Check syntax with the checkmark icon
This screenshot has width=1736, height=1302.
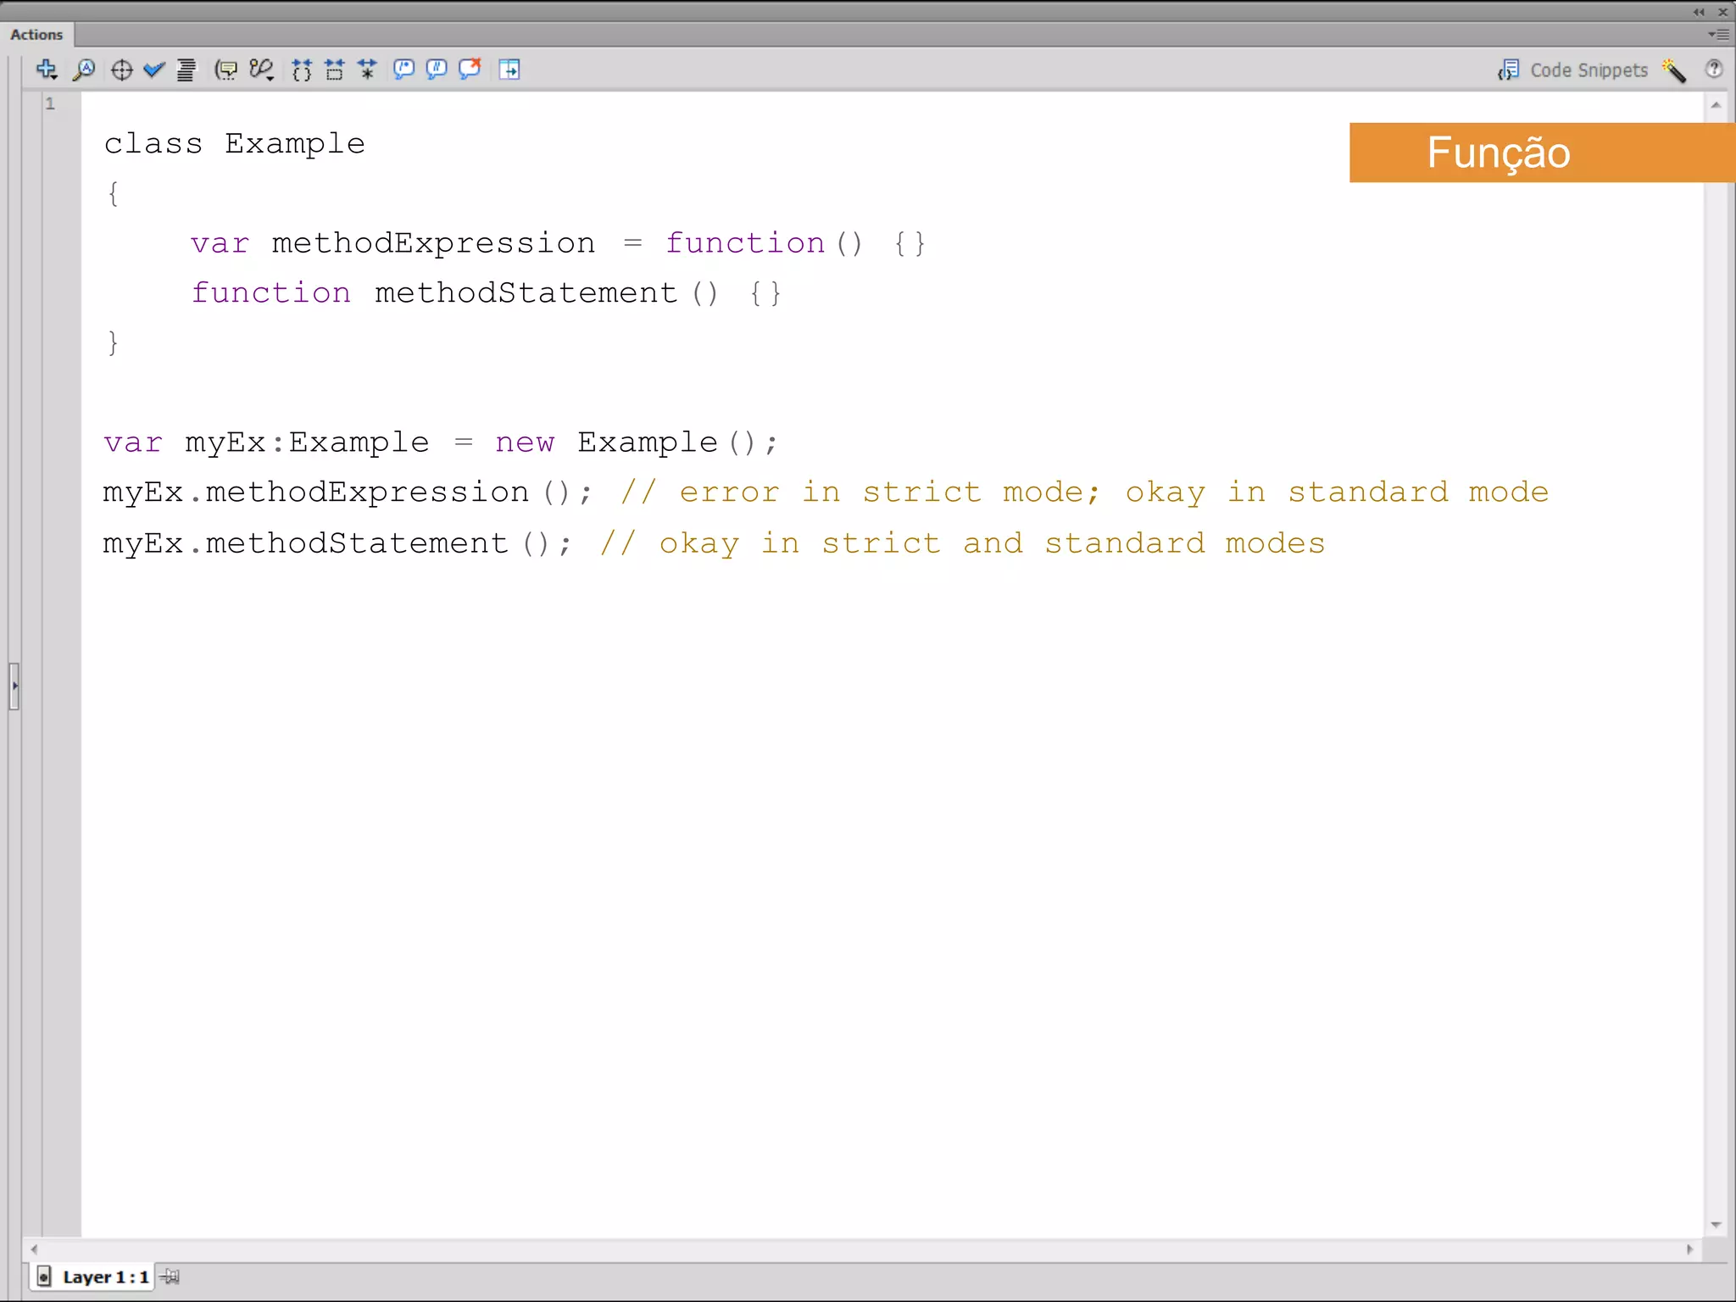point(153,70)
